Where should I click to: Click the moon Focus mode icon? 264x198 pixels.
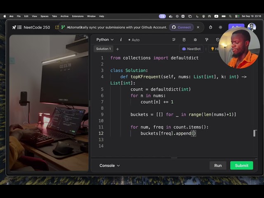click(x=197, y=16)
